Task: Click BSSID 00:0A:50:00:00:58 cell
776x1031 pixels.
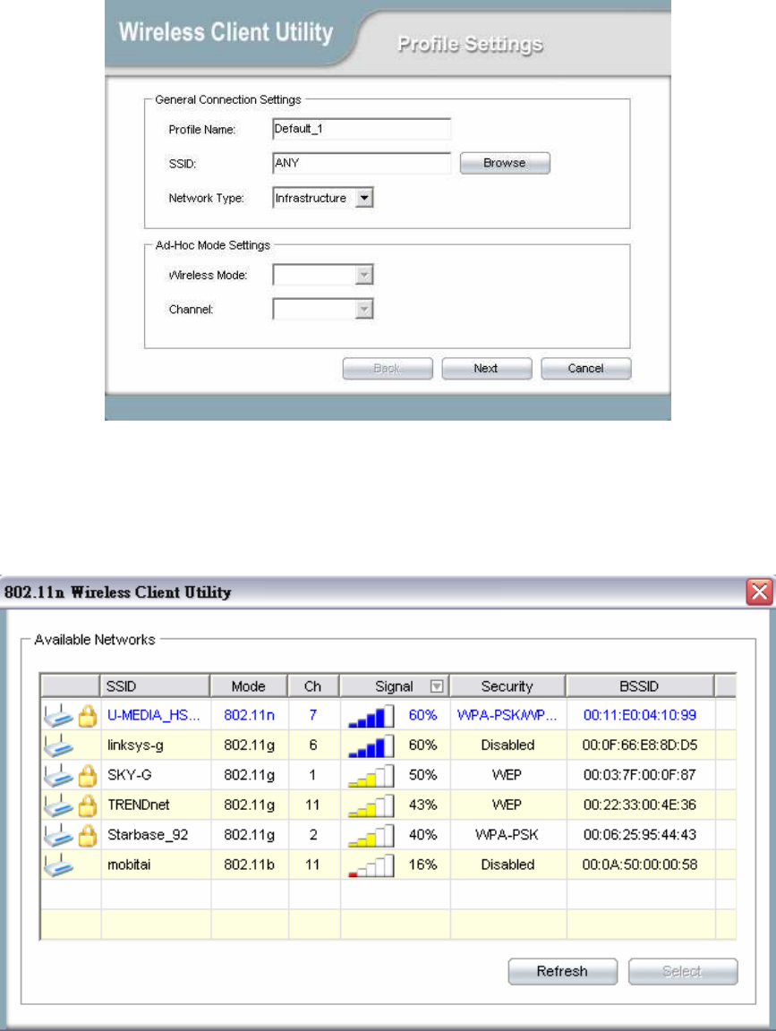Action: 640,865
